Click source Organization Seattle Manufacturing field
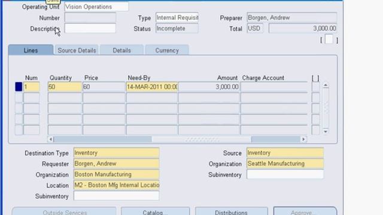Screen dimensions: 383x215 tap(285, 164)
